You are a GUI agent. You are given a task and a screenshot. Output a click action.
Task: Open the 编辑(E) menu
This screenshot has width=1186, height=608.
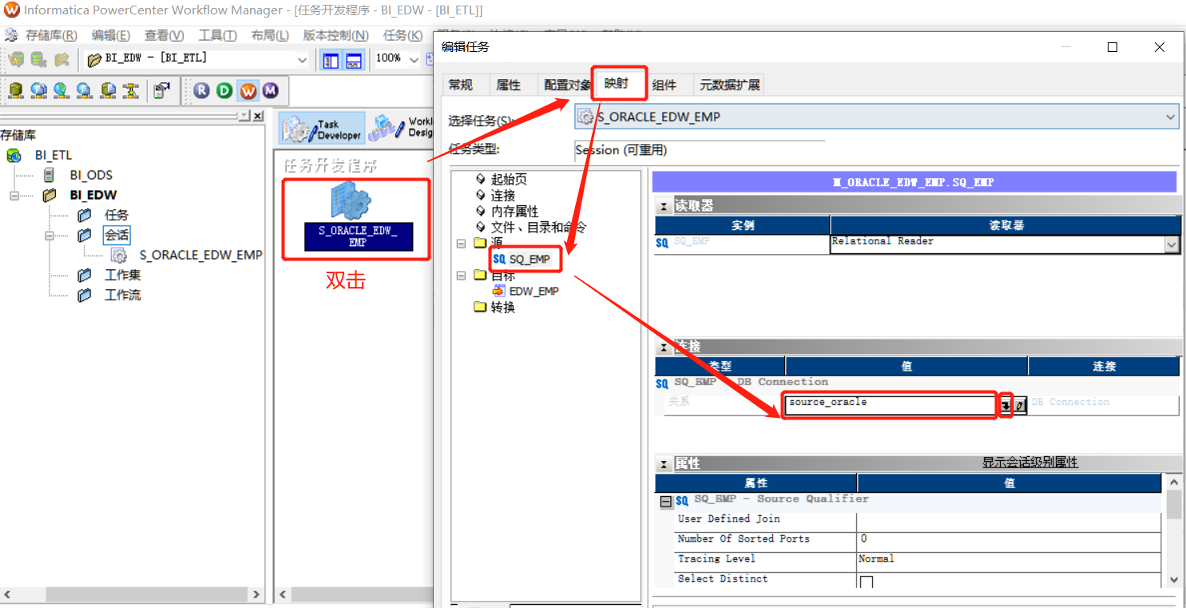110,35
